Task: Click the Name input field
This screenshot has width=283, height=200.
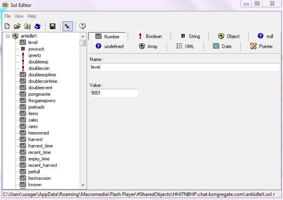Action: [184, 67]
